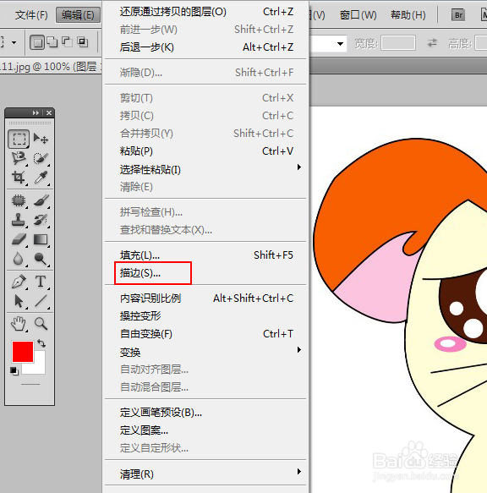Choose Subtract from selection mode

coord(67,42)
